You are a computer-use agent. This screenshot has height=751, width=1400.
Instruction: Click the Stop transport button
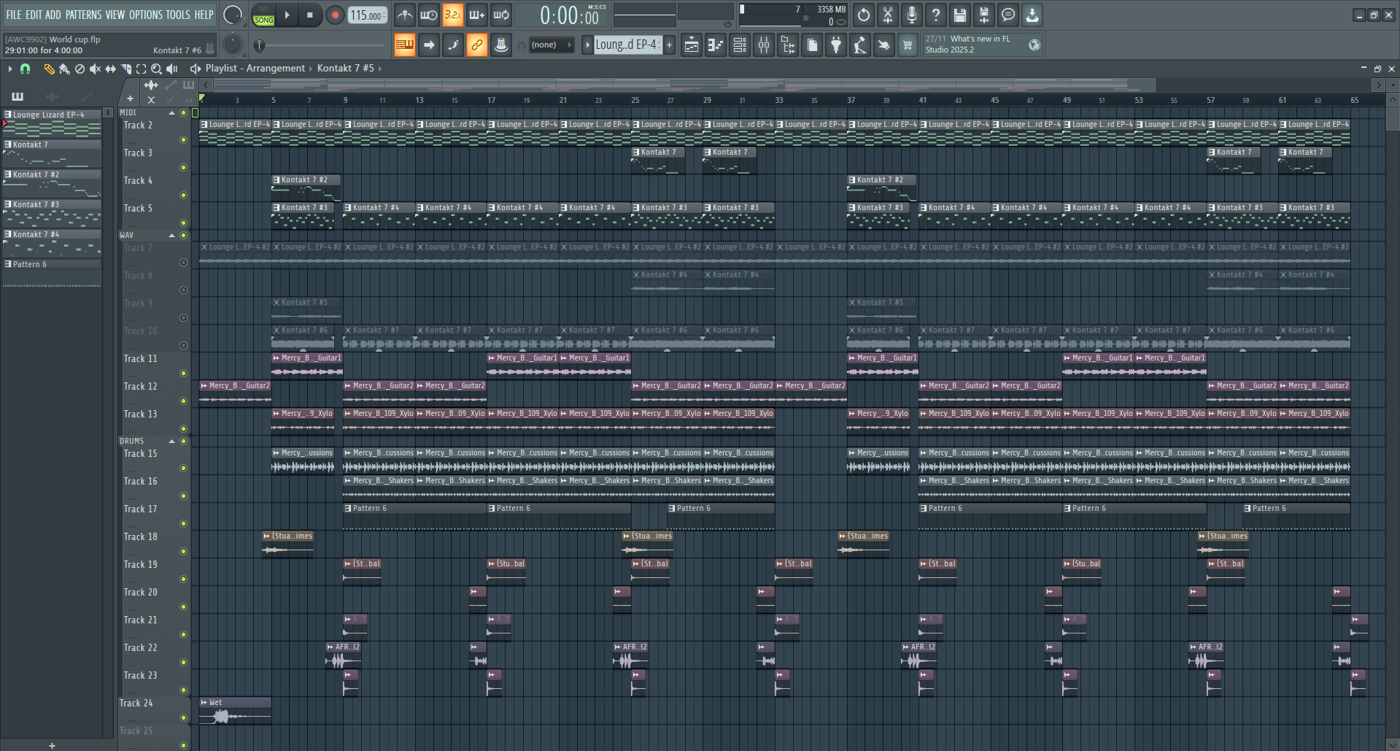tap(310, 15)
